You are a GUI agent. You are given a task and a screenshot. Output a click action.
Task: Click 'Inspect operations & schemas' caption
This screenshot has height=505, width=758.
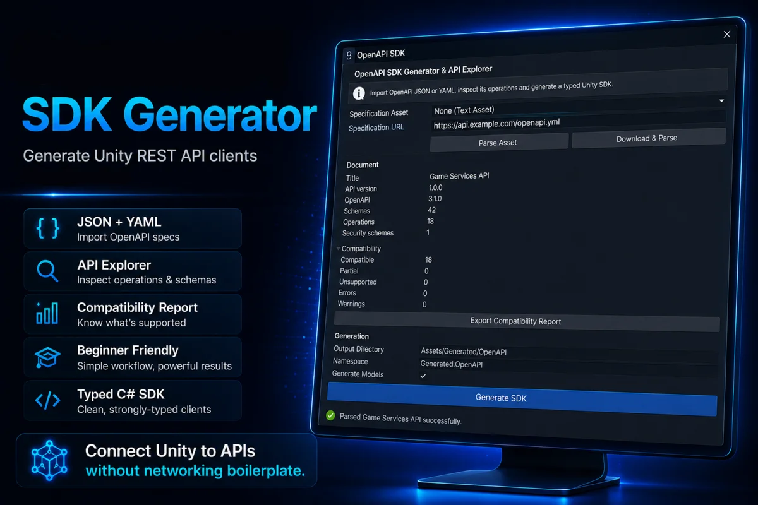147,280
